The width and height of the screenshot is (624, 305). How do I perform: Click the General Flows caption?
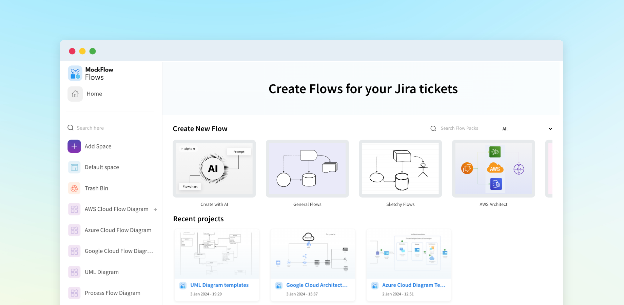tap(307, 204)
